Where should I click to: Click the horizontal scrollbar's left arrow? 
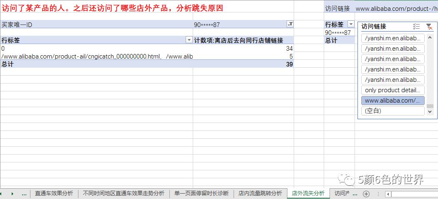tap(388, 194)
